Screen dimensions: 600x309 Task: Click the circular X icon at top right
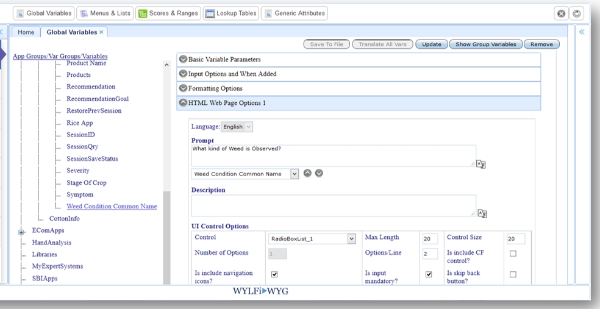(x=562, y=13)
